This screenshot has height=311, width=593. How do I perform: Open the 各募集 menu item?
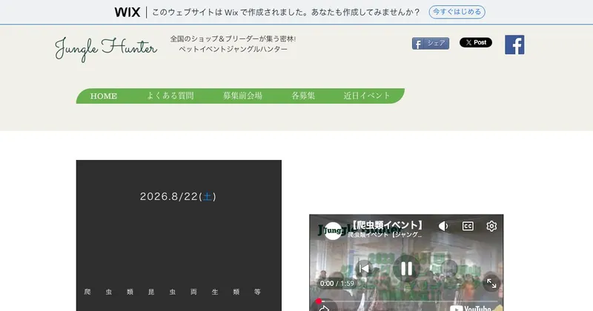pyautogui.click(x=303, y=96)
